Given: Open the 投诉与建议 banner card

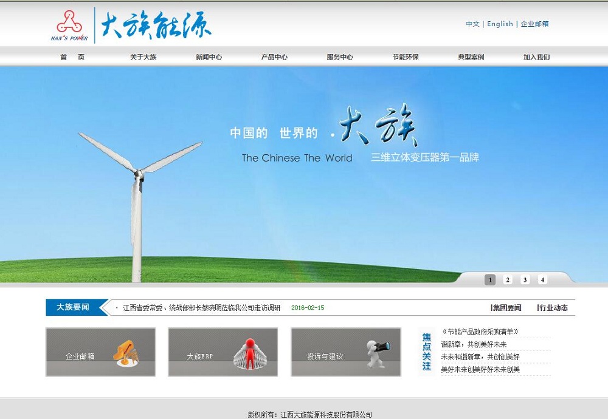Looking at the screenshot, I should coord(346,352).
